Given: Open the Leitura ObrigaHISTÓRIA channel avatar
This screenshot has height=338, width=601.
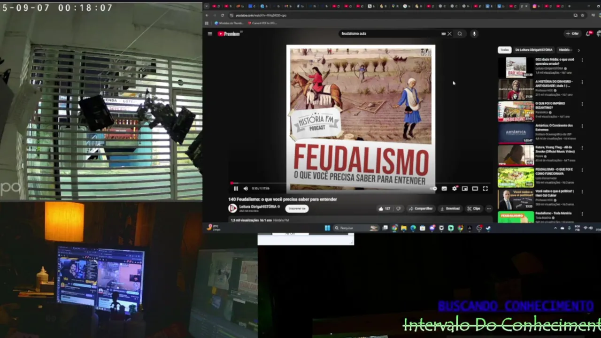Looking at the screenshot, I should coord(232,208).
